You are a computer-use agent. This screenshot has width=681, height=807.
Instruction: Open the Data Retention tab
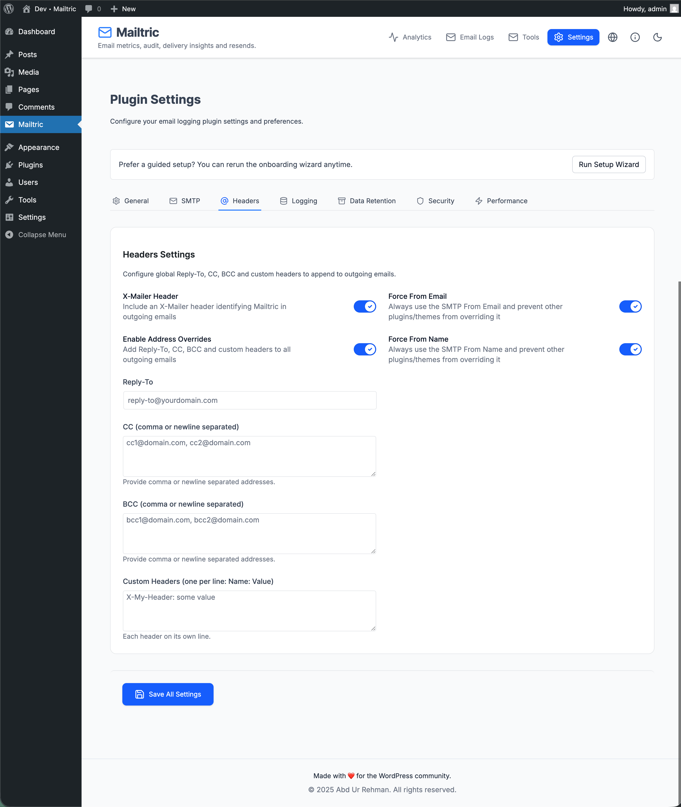pyautogui.click(x=366, y=201)
